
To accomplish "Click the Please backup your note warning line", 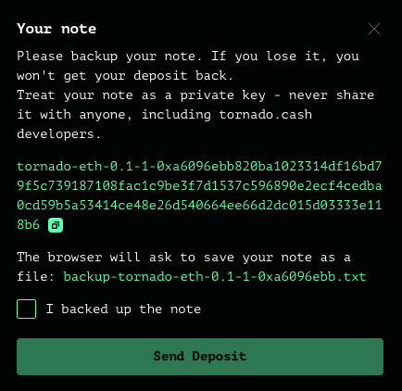I will pyautogui.click(x=188, y=57).
